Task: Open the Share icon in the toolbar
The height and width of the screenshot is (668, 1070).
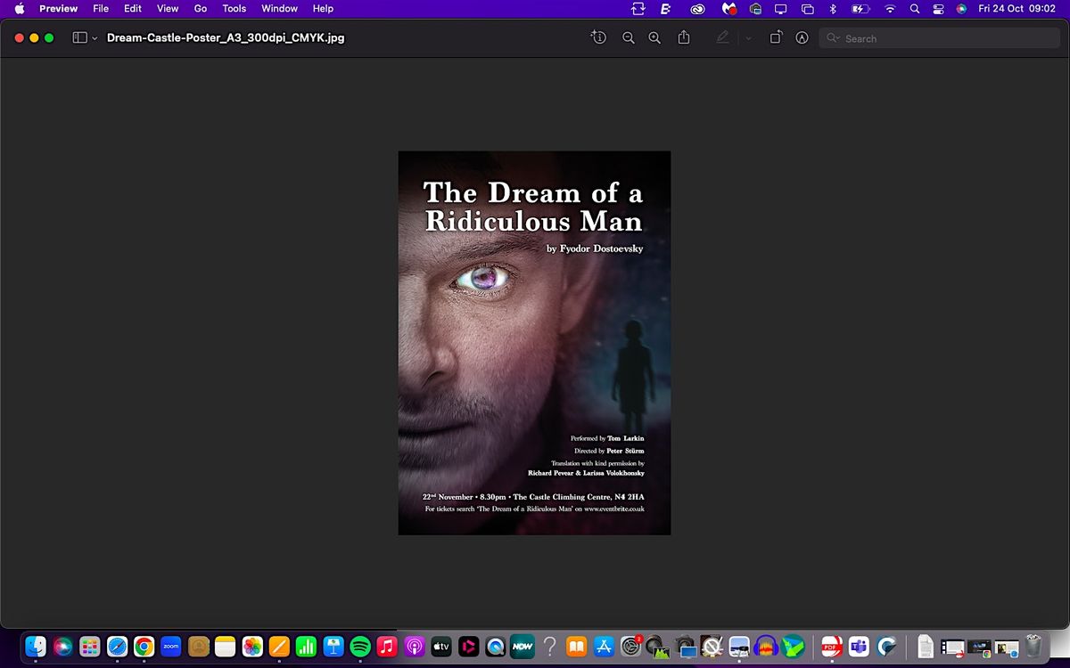Action: (x=684, y=37)
